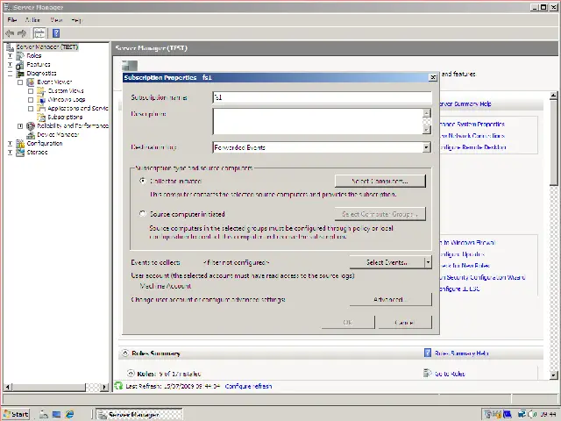This screenshot has width=561, height=421.
Task: Click the main pane scroll down arrow
Action: pos(553,375)
